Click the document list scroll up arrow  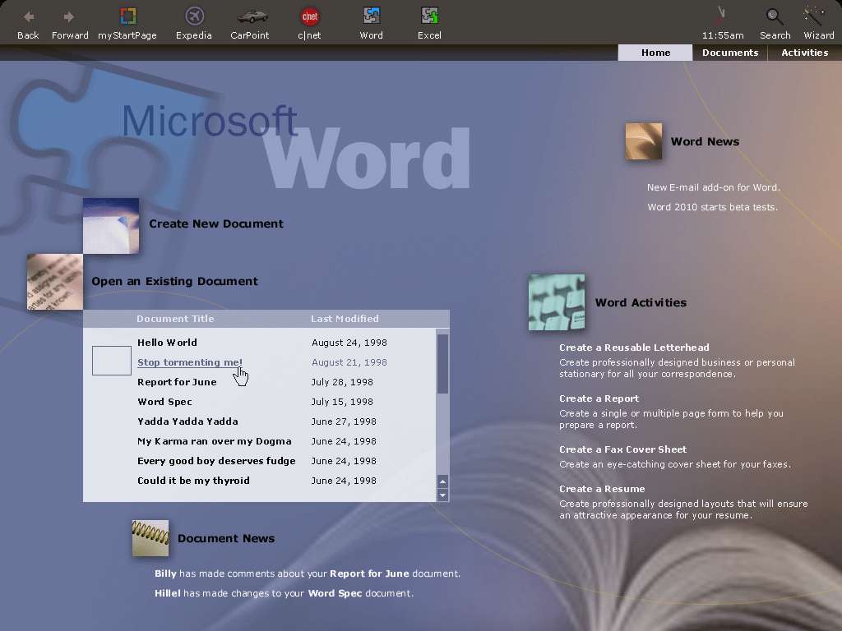(x=443, y=481)
